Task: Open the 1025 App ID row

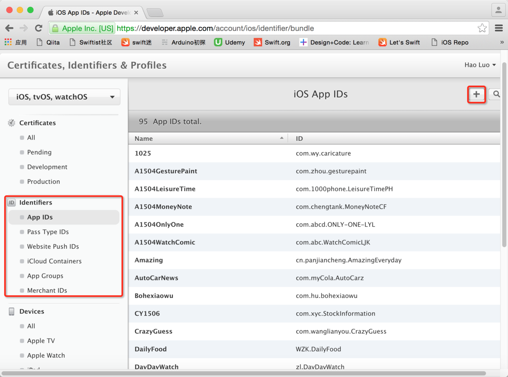Action: 314,153
